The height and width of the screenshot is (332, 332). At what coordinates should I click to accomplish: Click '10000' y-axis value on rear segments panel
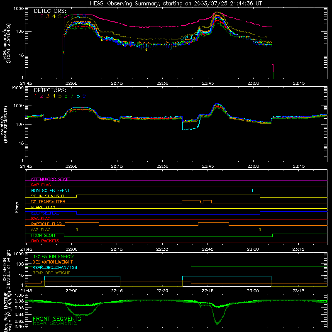click(x=17, y=88)
